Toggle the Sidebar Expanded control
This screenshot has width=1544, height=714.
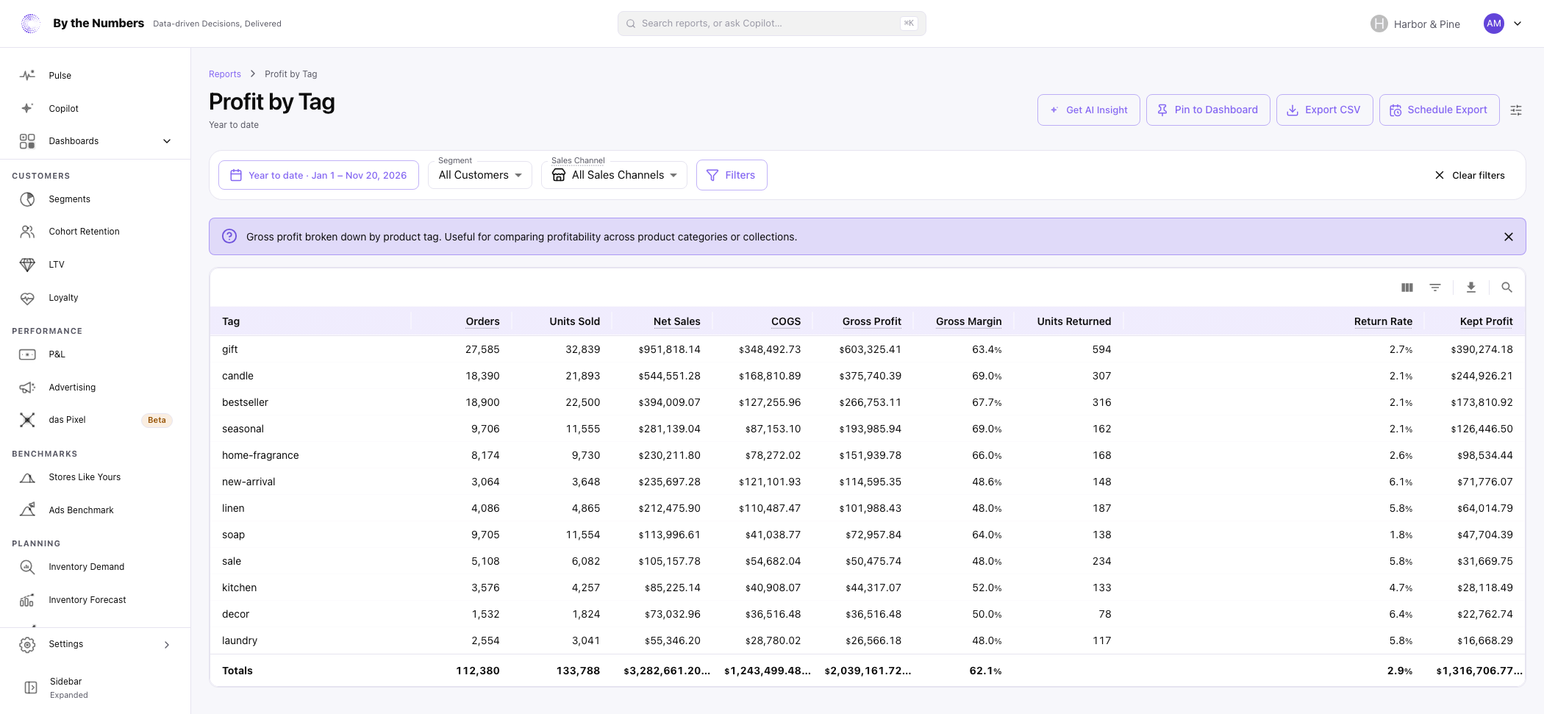[x=96, y=688]
